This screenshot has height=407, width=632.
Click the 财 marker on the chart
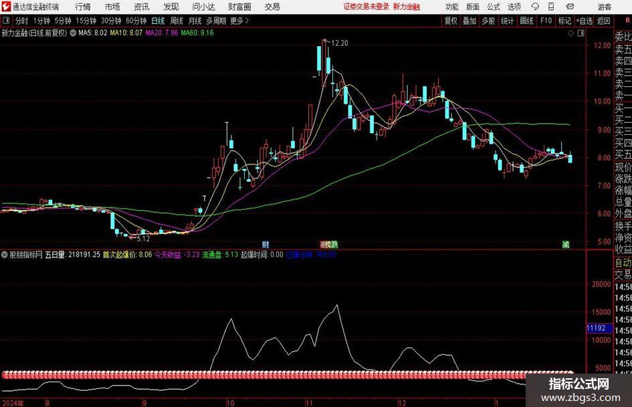(266, 244)
